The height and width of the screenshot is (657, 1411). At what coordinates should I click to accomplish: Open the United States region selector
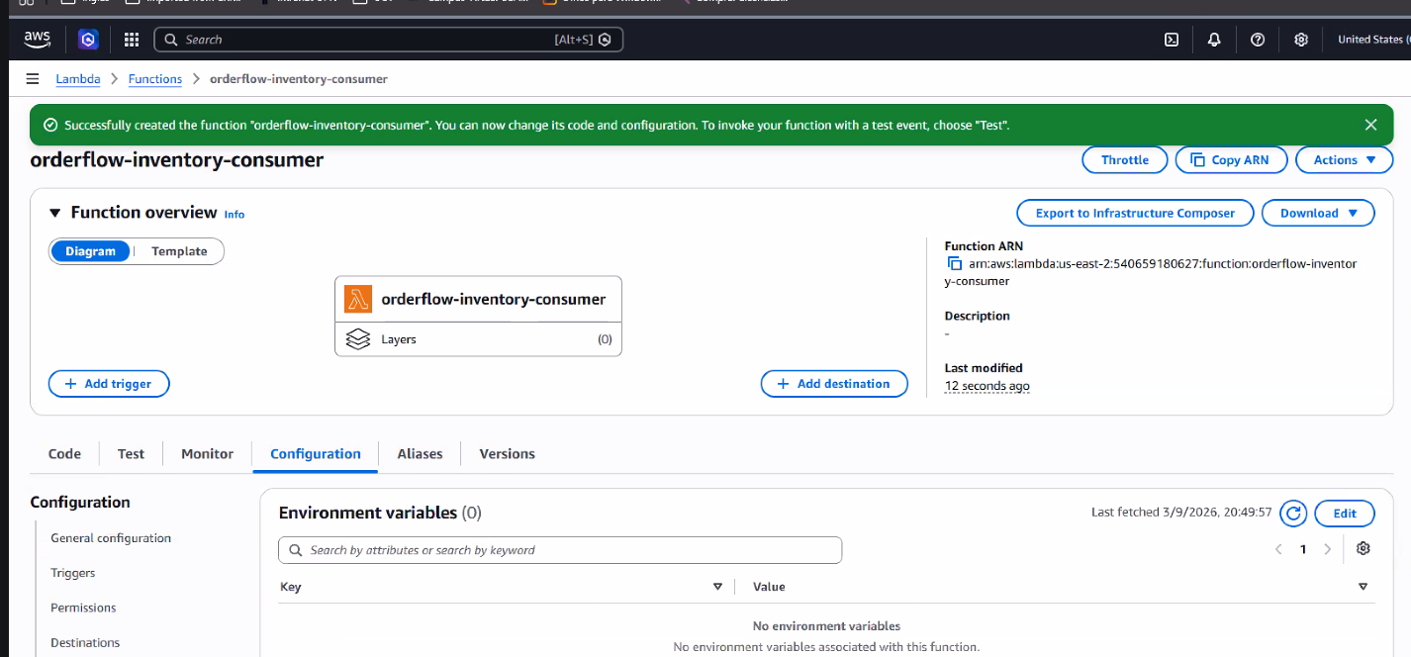[1373, 40]
